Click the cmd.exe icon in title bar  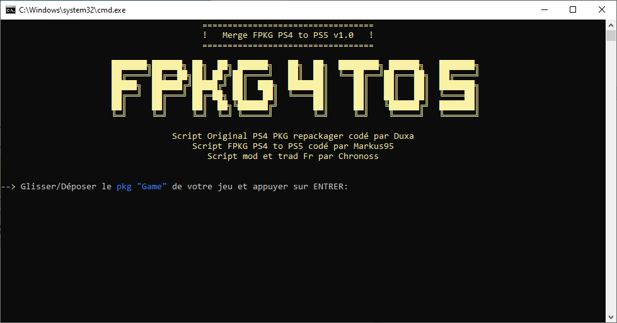[x=11, y=9]
